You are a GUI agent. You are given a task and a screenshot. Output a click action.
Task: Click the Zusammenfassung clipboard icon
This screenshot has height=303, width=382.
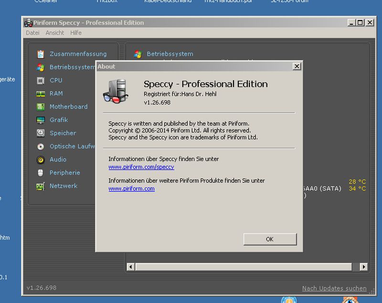coord(41,54)
